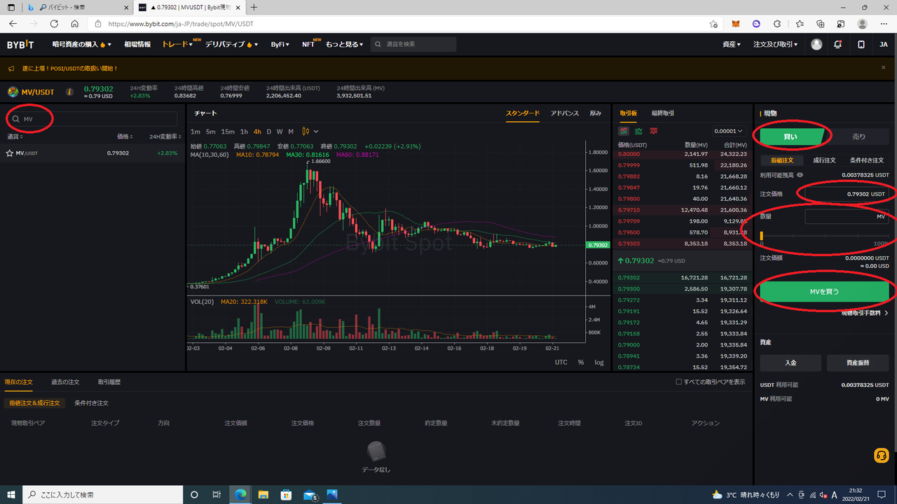Select the 1m chart interval
The height and width of the screenshot is (504, 897).
pyautogui.click(x=196, y=132)
